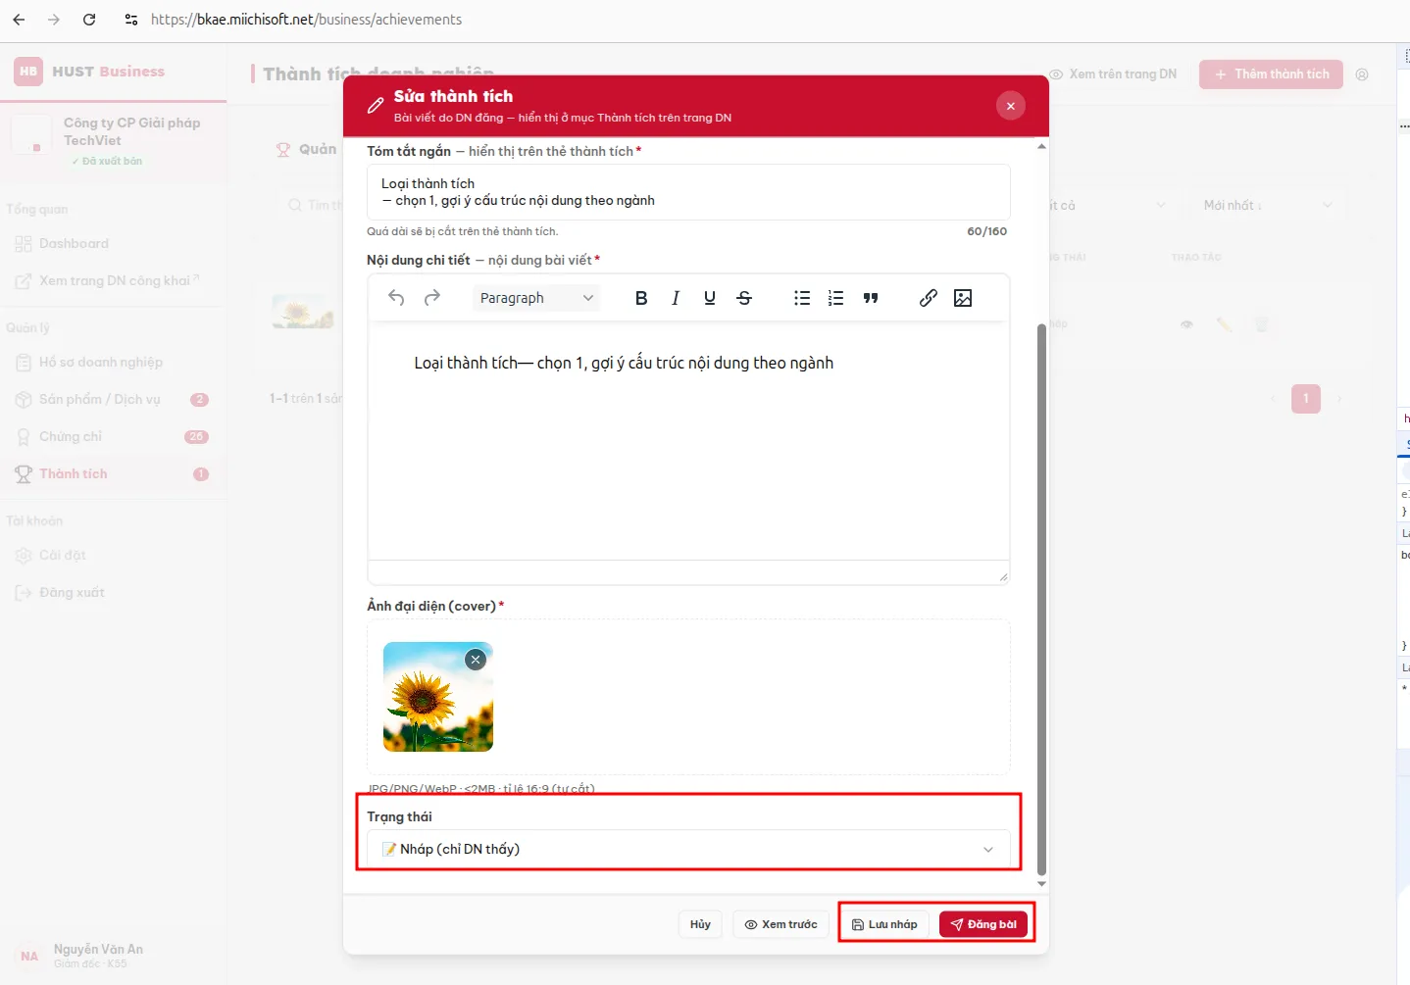This screenshot has height=985, width=1410.
Task: Remove the sunflower cover image
Action: (x=476, y=660)
